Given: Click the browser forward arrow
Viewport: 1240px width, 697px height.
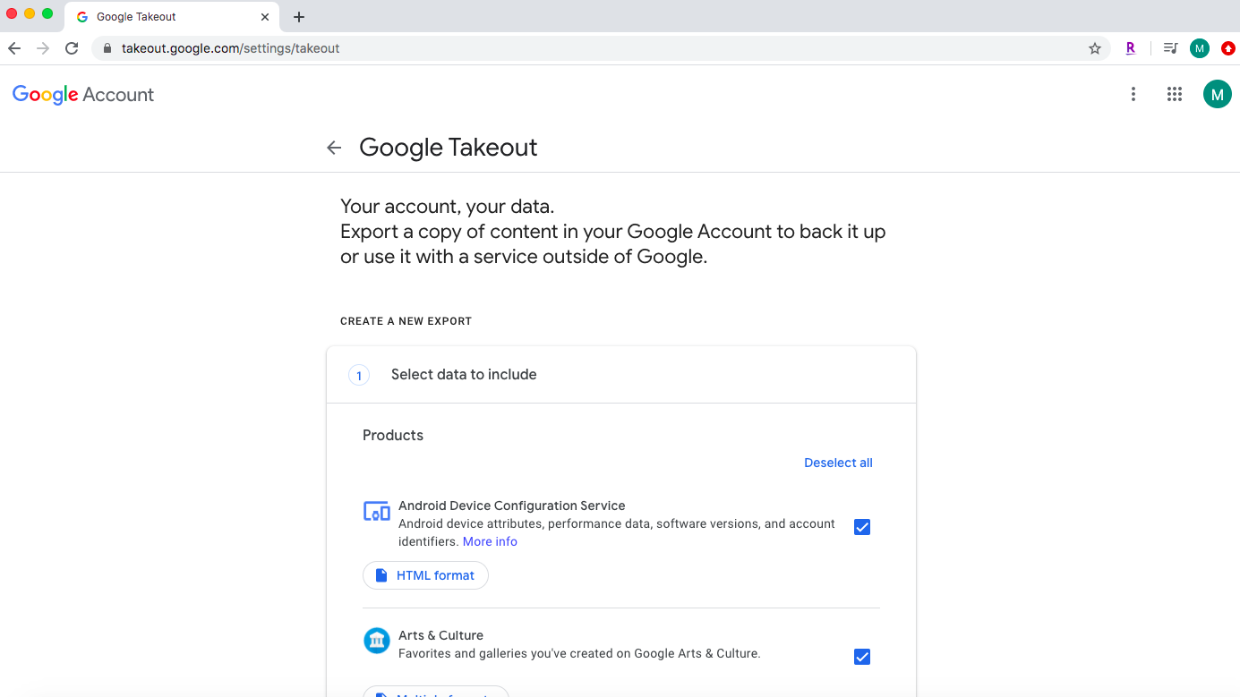Looking at the screenshot, I should [43, 48].
